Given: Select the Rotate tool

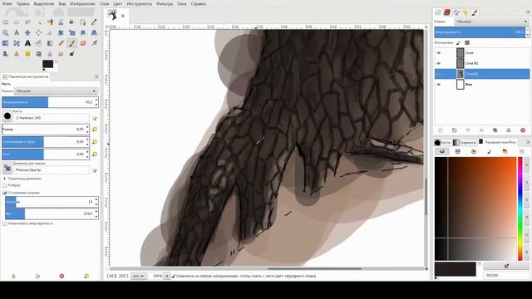Looking at the screenshot, I should (61, 33).
